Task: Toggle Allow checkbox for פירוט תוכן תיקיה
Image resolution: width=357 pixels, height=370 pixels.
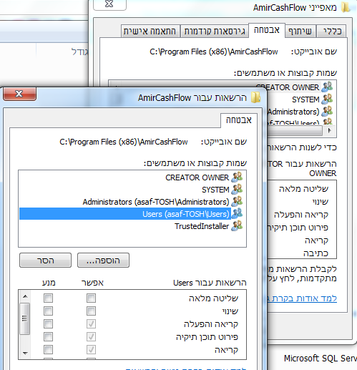Action: (91, 337)
